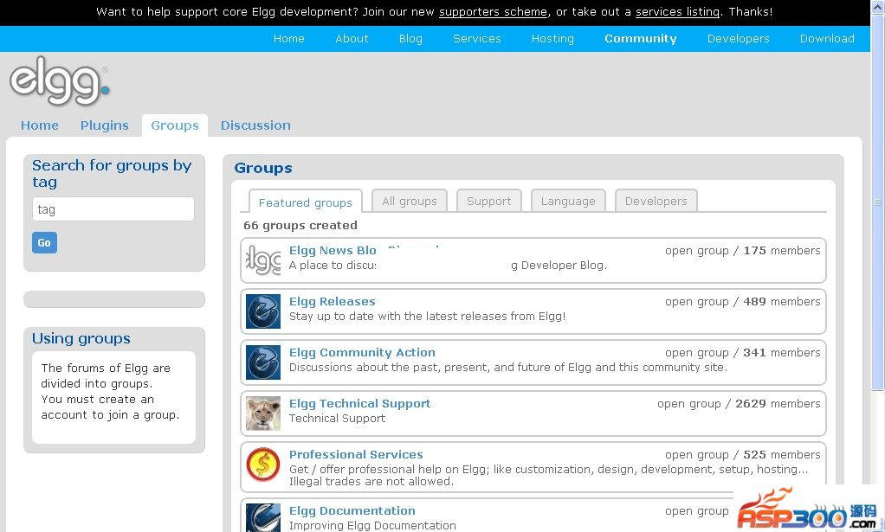Switch to the Plugins tab

click(x=105, y=125)
